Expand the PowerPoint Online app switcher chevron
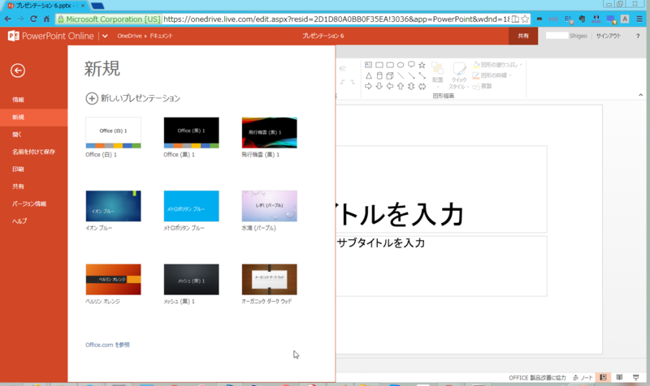Viewport: 650px width, 386px height. [x=105, y=36]
